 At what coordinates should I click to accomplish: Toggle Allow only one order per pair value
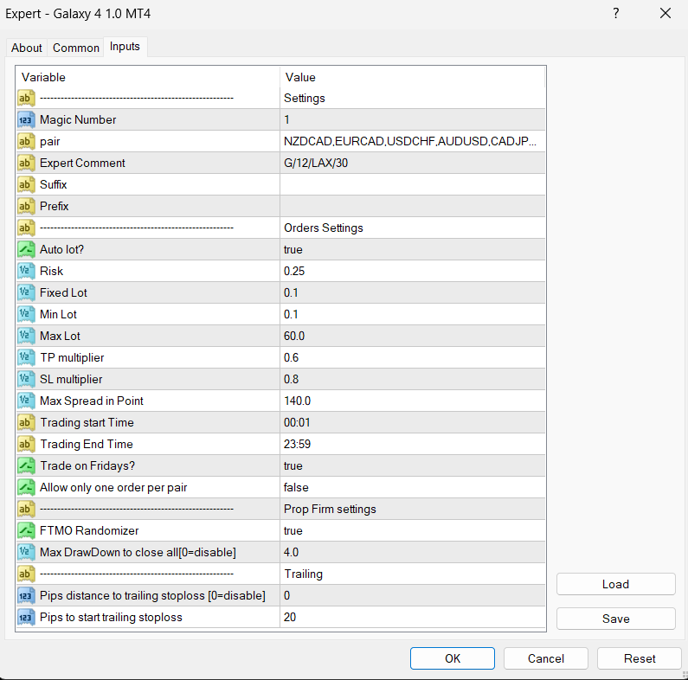tap(412, 487)
